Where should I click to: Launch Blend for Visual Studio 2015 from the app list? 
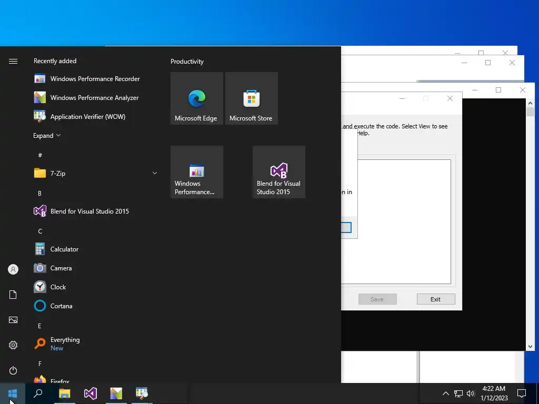[95, 211]
